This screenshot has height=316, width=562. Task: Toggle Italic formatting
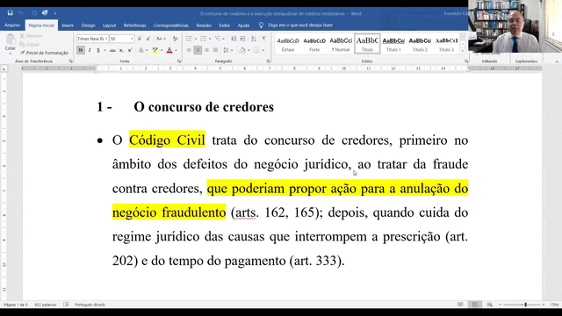point(90,51)
